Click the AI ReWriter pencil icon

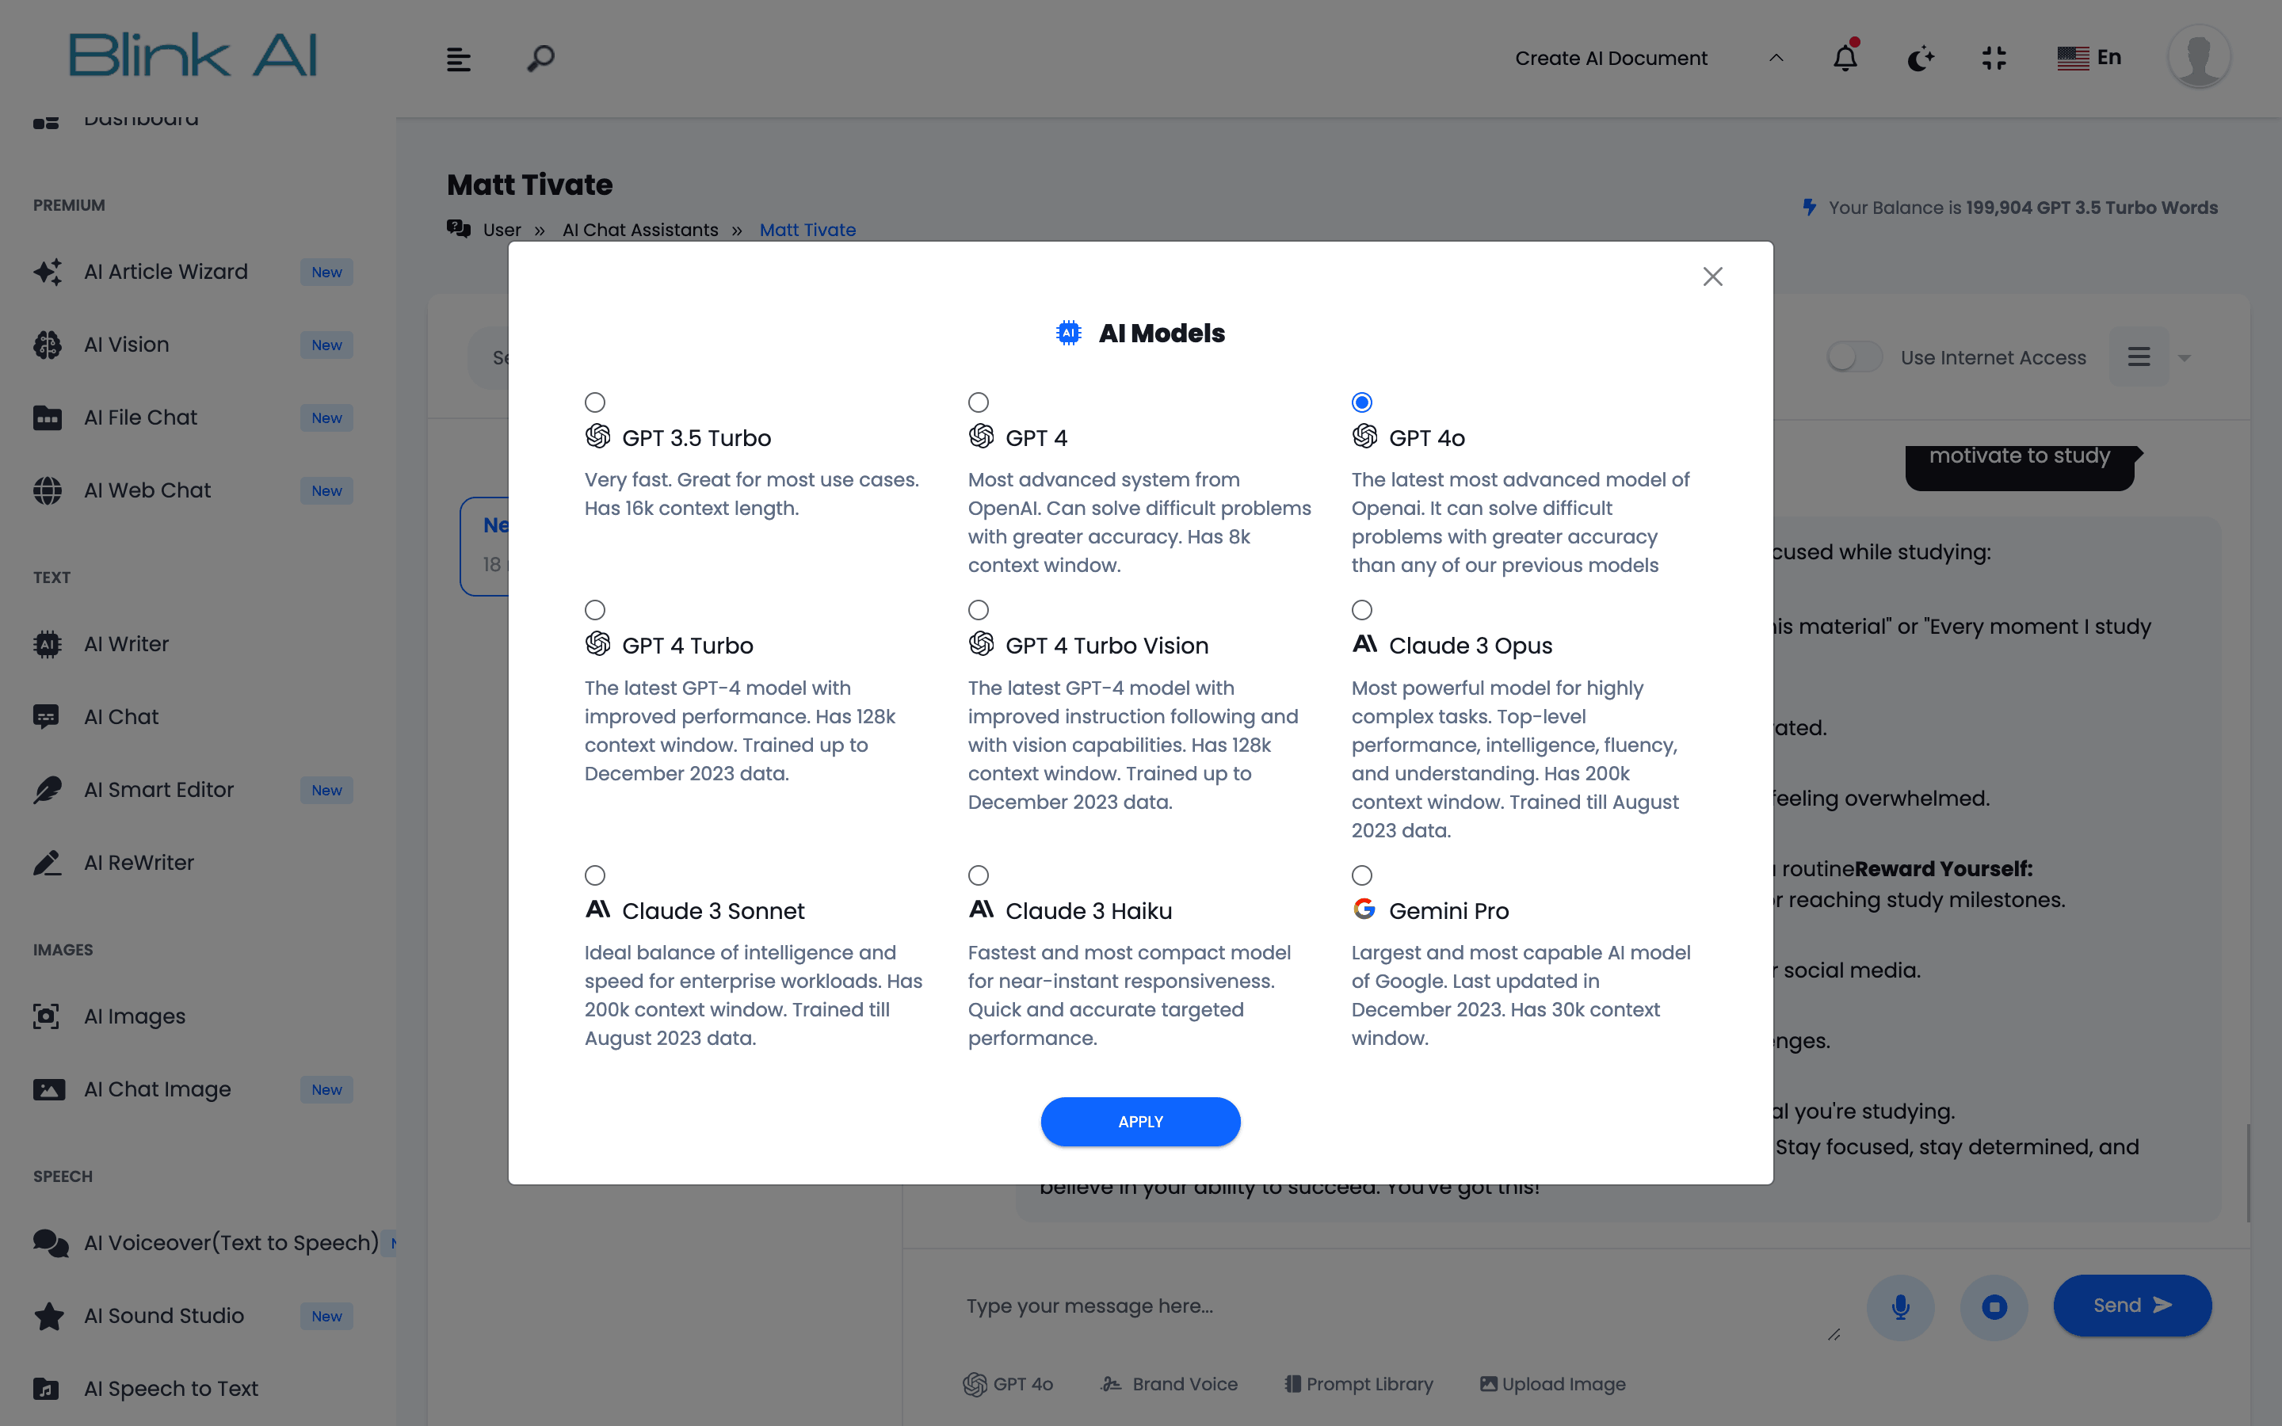pos(48,863)
